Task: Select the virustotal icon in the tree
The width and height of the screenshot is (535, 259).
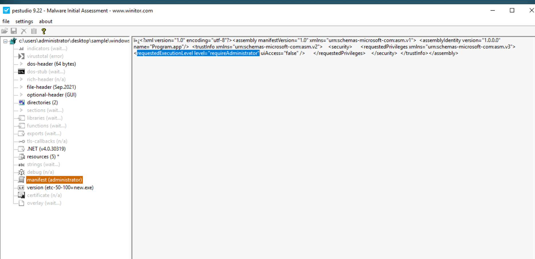Action: [21, 56]
